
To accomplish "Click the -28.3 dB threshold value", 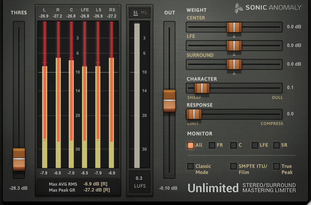I will click(x=18, y=188).
